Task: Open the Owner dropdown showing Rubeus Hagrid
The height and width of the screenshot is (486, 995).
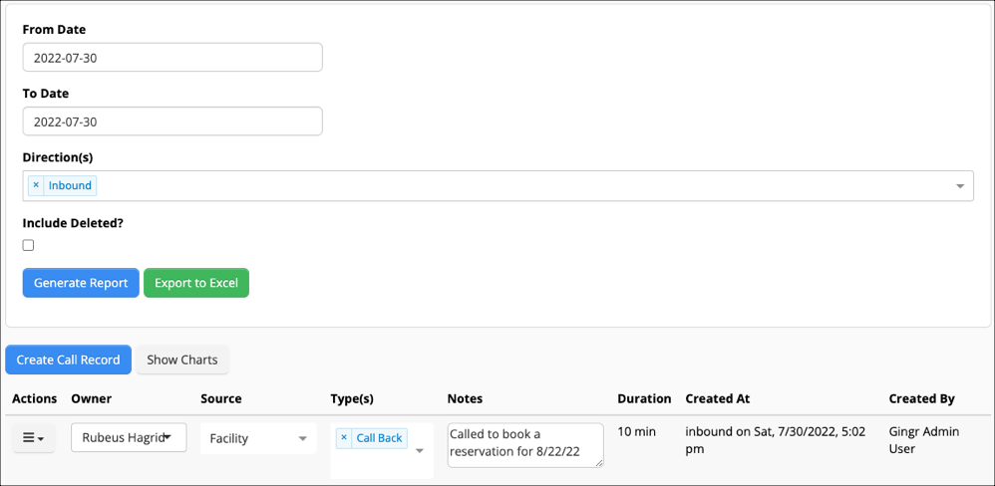Action: [x=129, y=437]
